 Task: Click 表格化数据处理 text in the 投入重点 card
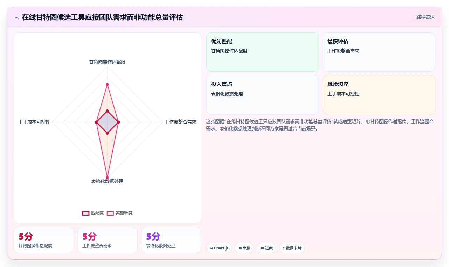[x=227, y=94]
